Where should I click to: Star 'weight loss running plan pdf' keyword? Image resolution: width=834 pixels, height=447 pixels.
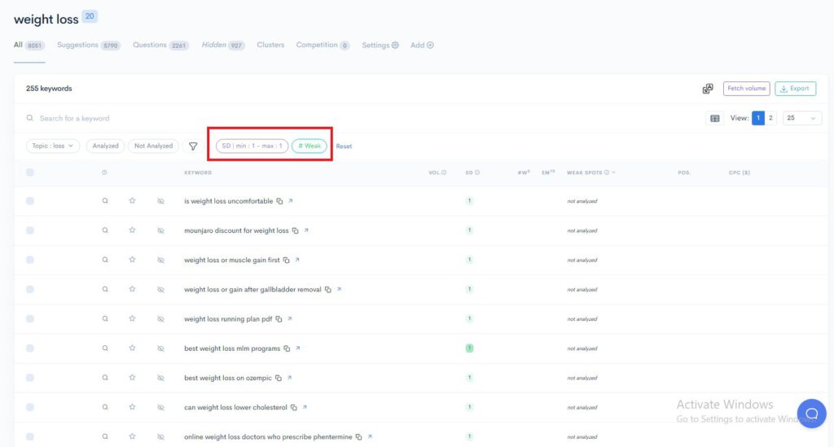(132, 319)
